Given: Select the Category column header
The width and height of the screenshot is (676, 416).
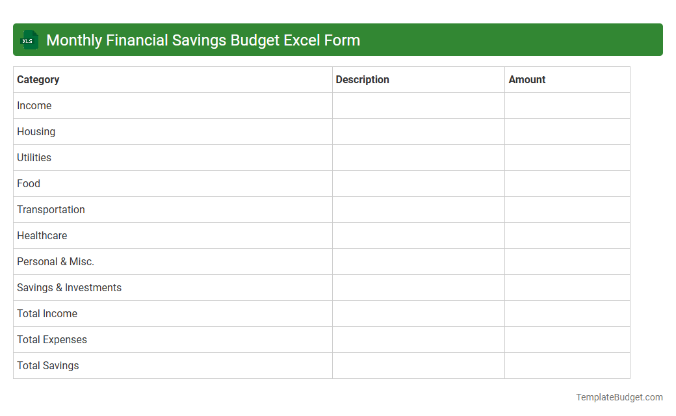Looking at the screenshot, I should coord(38,79).
